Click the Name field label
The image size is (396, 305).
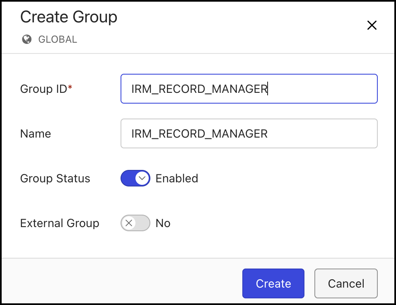pyautogui.click(x=36, y=133)
